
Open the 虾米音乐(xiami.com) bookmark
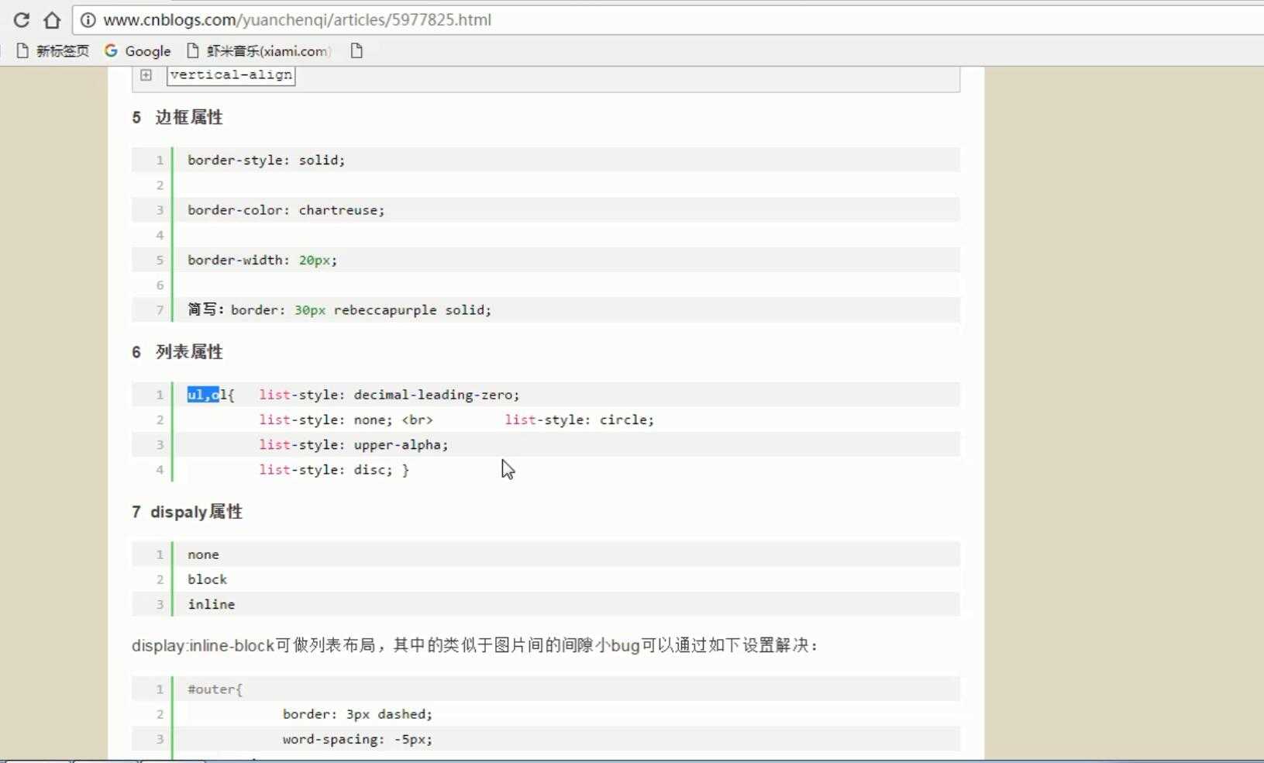pos(259,51)
